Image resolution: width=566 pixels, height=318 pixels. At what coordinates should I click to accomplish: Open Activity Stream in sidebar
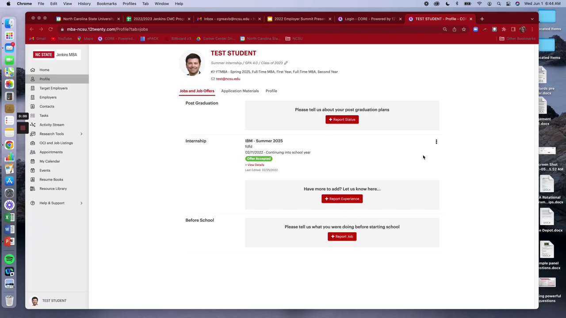(52, 125)
